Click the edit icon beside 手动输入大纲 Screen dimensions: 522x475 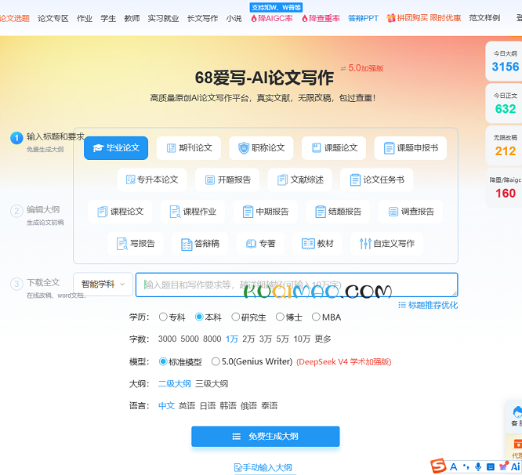[238, 468]
